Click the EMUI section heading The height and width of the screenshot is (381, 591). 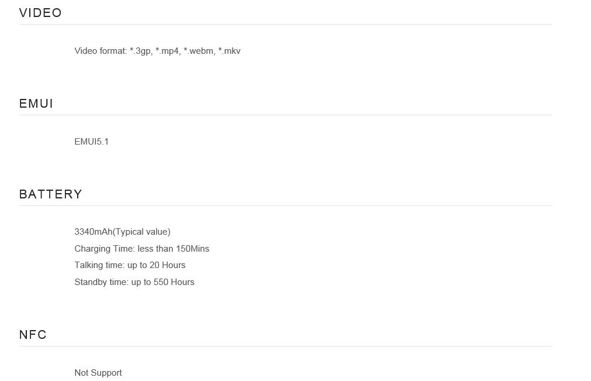coord(36,104)
